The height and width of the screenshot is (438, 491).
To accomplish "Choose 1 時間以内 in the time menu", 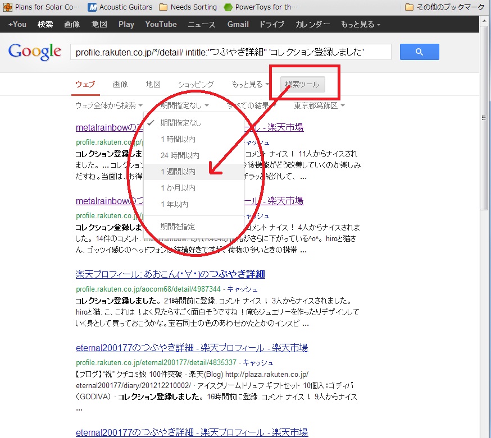I will (193, 139).
